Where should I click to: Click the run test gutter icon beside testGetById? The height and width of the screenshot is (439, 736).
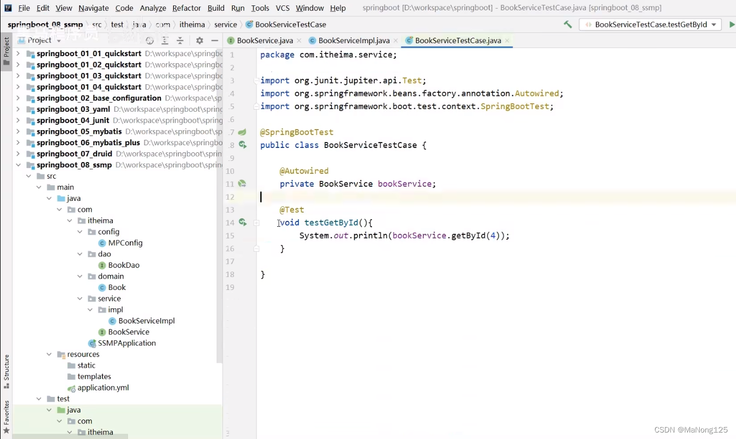coord(242,222)
